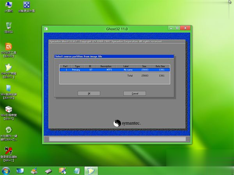Open the Win system install shortcut
The width and height of the screenshot is (234, 175).
[9, 89]
